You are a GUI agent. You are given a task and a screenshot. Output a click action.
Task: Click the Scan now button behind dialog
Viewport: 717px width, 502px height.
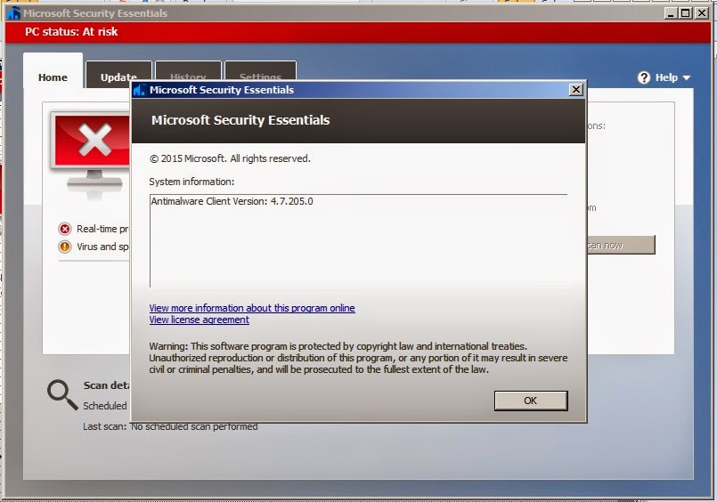(x=621, y=246)
